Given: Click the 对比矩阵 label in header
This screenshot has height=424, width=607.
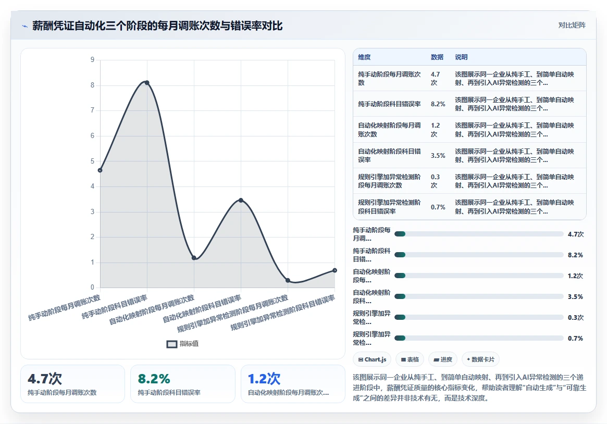Looking at the screenshot, I should (x=572, y=25).
